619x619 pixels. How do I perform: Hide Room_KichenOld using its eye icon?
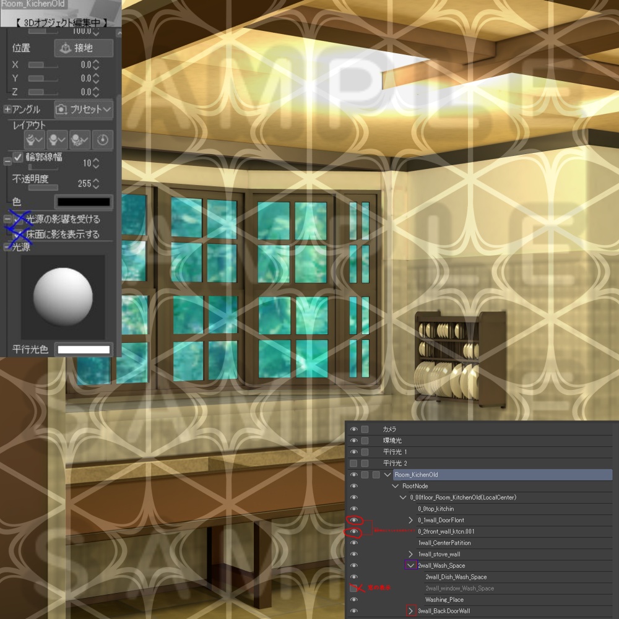point(353,475)
